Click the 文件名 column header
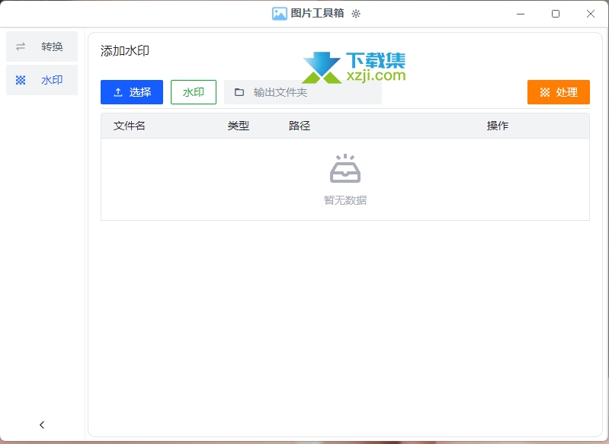This screenshot has width=609, height=444. coord(130,126)
